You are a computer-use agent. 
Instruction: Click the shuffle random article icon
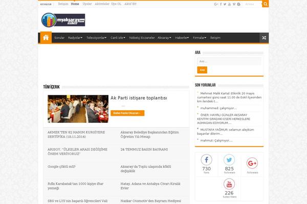click(x=264, y=38)
